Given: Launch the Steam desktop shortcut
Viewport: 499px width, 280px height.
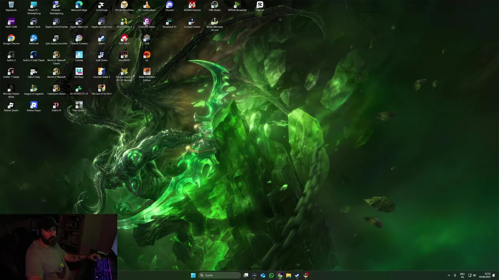Looking at the screenshot, I should (102, 40).
